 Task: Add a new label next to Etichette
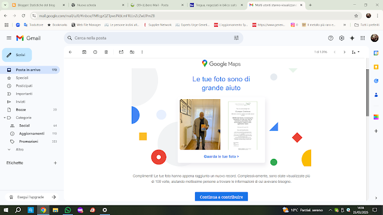pyautogui.click(x=55, y=163)
